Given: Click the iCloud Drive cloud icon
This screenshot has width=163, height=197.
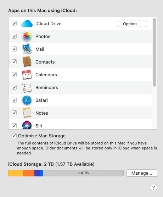Looking at the screenshot, I should pos(27,24).
